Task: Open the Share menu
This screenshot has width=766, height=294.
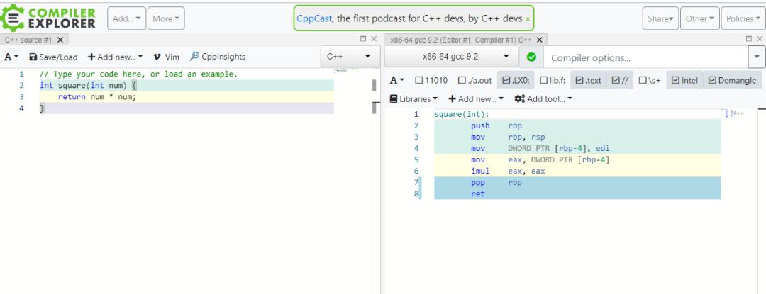Action: (x=660, y=18)
